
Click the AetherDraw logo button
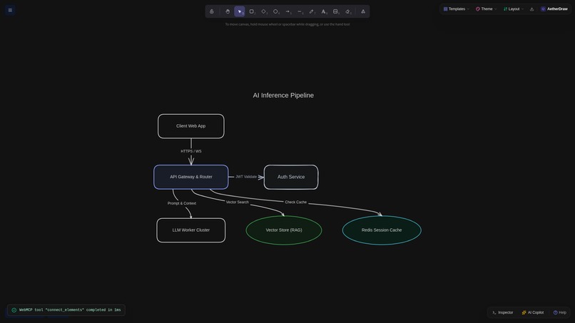pos(554,9)
